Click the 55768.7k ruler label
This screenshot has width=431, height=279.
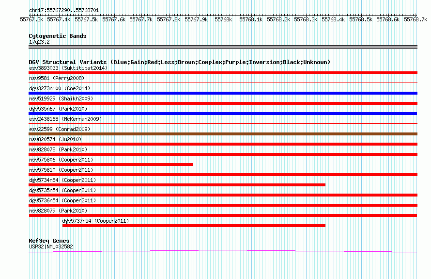pos(416,19)
